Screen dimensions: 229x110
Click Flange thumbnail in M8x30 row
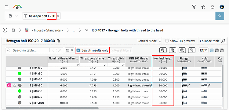[x=184, y=97]
